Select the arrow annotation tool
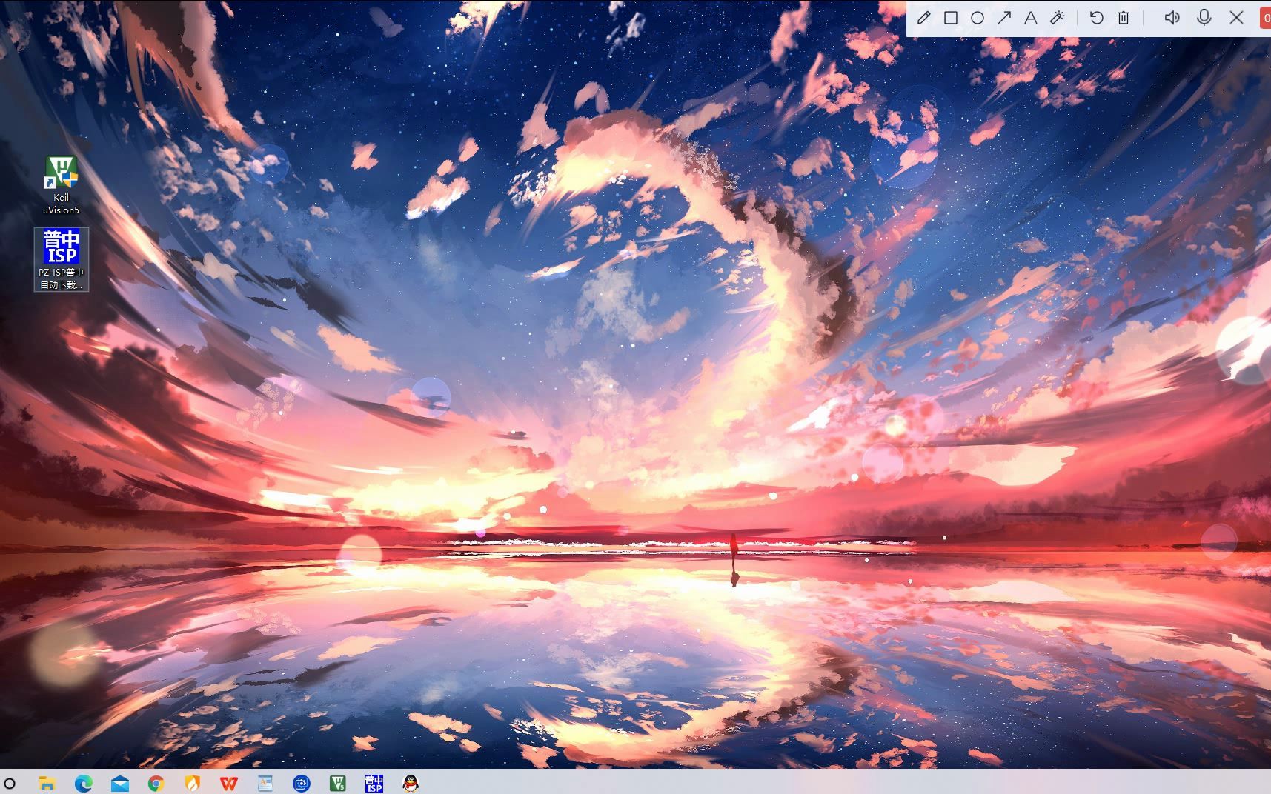Viewport: 1271px width, 794px height. [x=1004, y=18]
